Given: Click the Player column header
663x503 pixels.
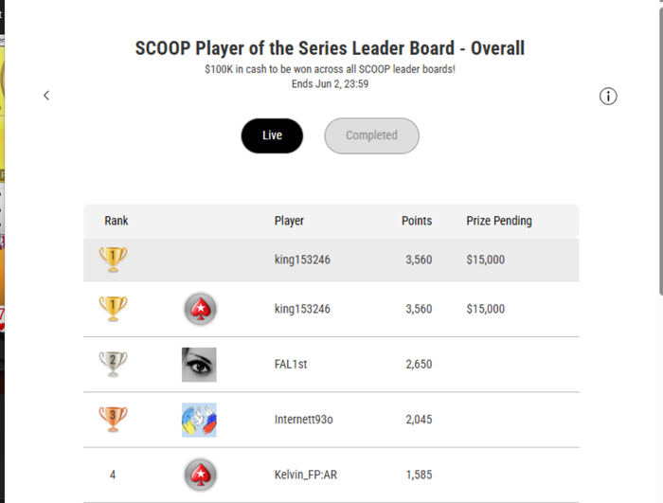Looking at the screenshot, I should click(x=289, y=221).
